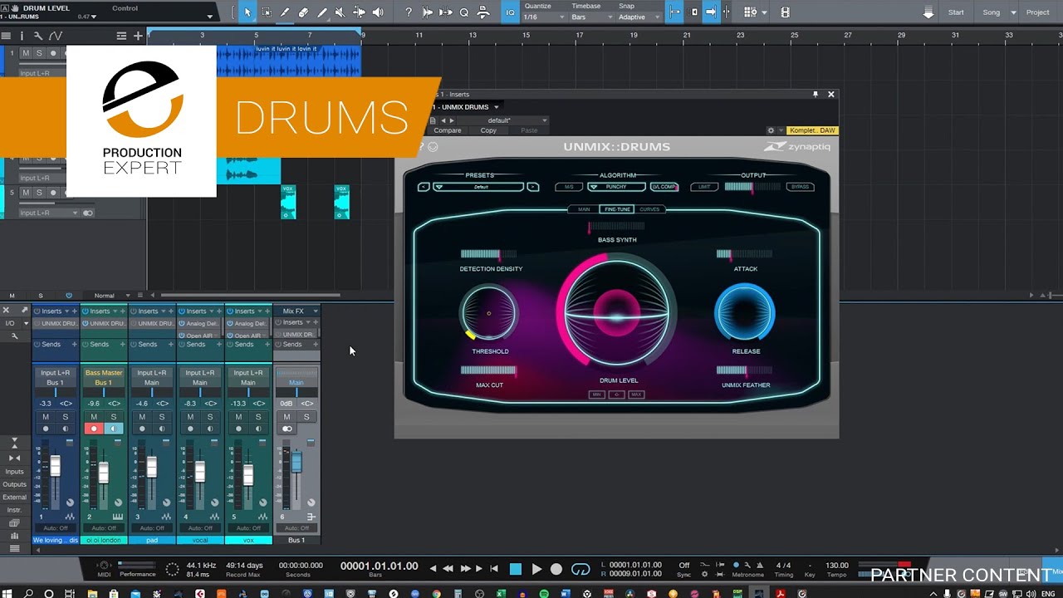Open the Mix FX dropdown on Bus 1
The image size is (1063, 598).
point(316,311)
